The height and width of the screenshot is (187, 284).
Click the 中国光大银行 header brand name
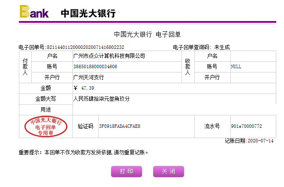88,13
